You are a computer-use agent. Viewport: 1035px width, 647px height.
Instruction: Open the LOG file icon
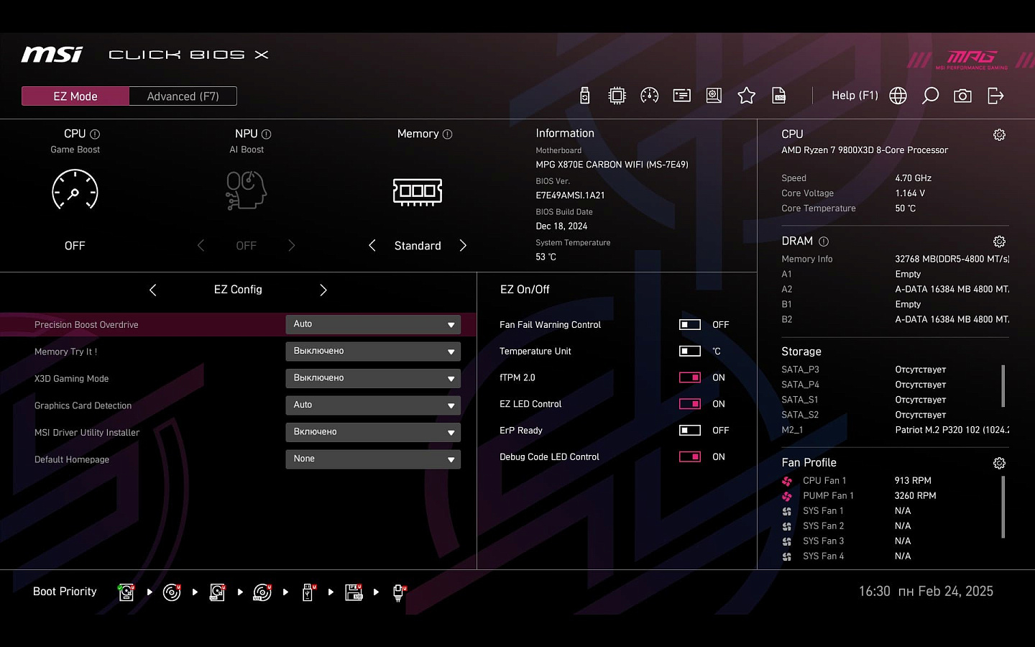tap(778, 96)
